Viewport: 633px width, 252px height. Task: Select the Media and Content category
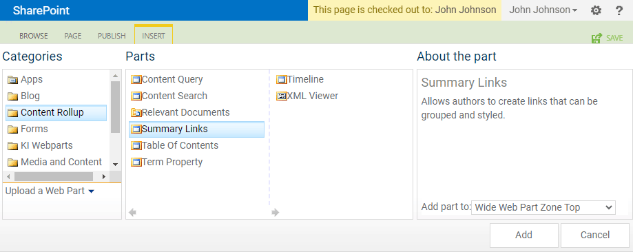tap(61, 162)
